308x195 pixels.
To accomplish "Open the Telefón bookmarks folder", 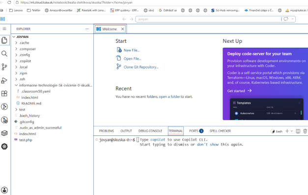I will click(33, 10).
